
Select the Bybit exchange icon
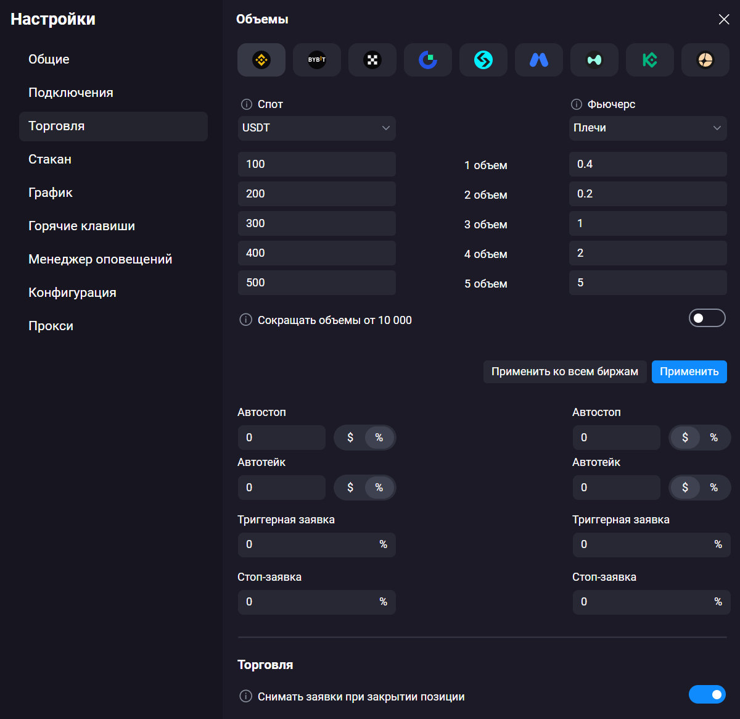click(x=317, y=60)
